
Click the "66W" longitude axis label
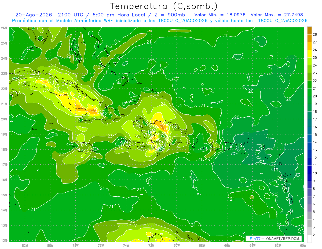point(227,245)
